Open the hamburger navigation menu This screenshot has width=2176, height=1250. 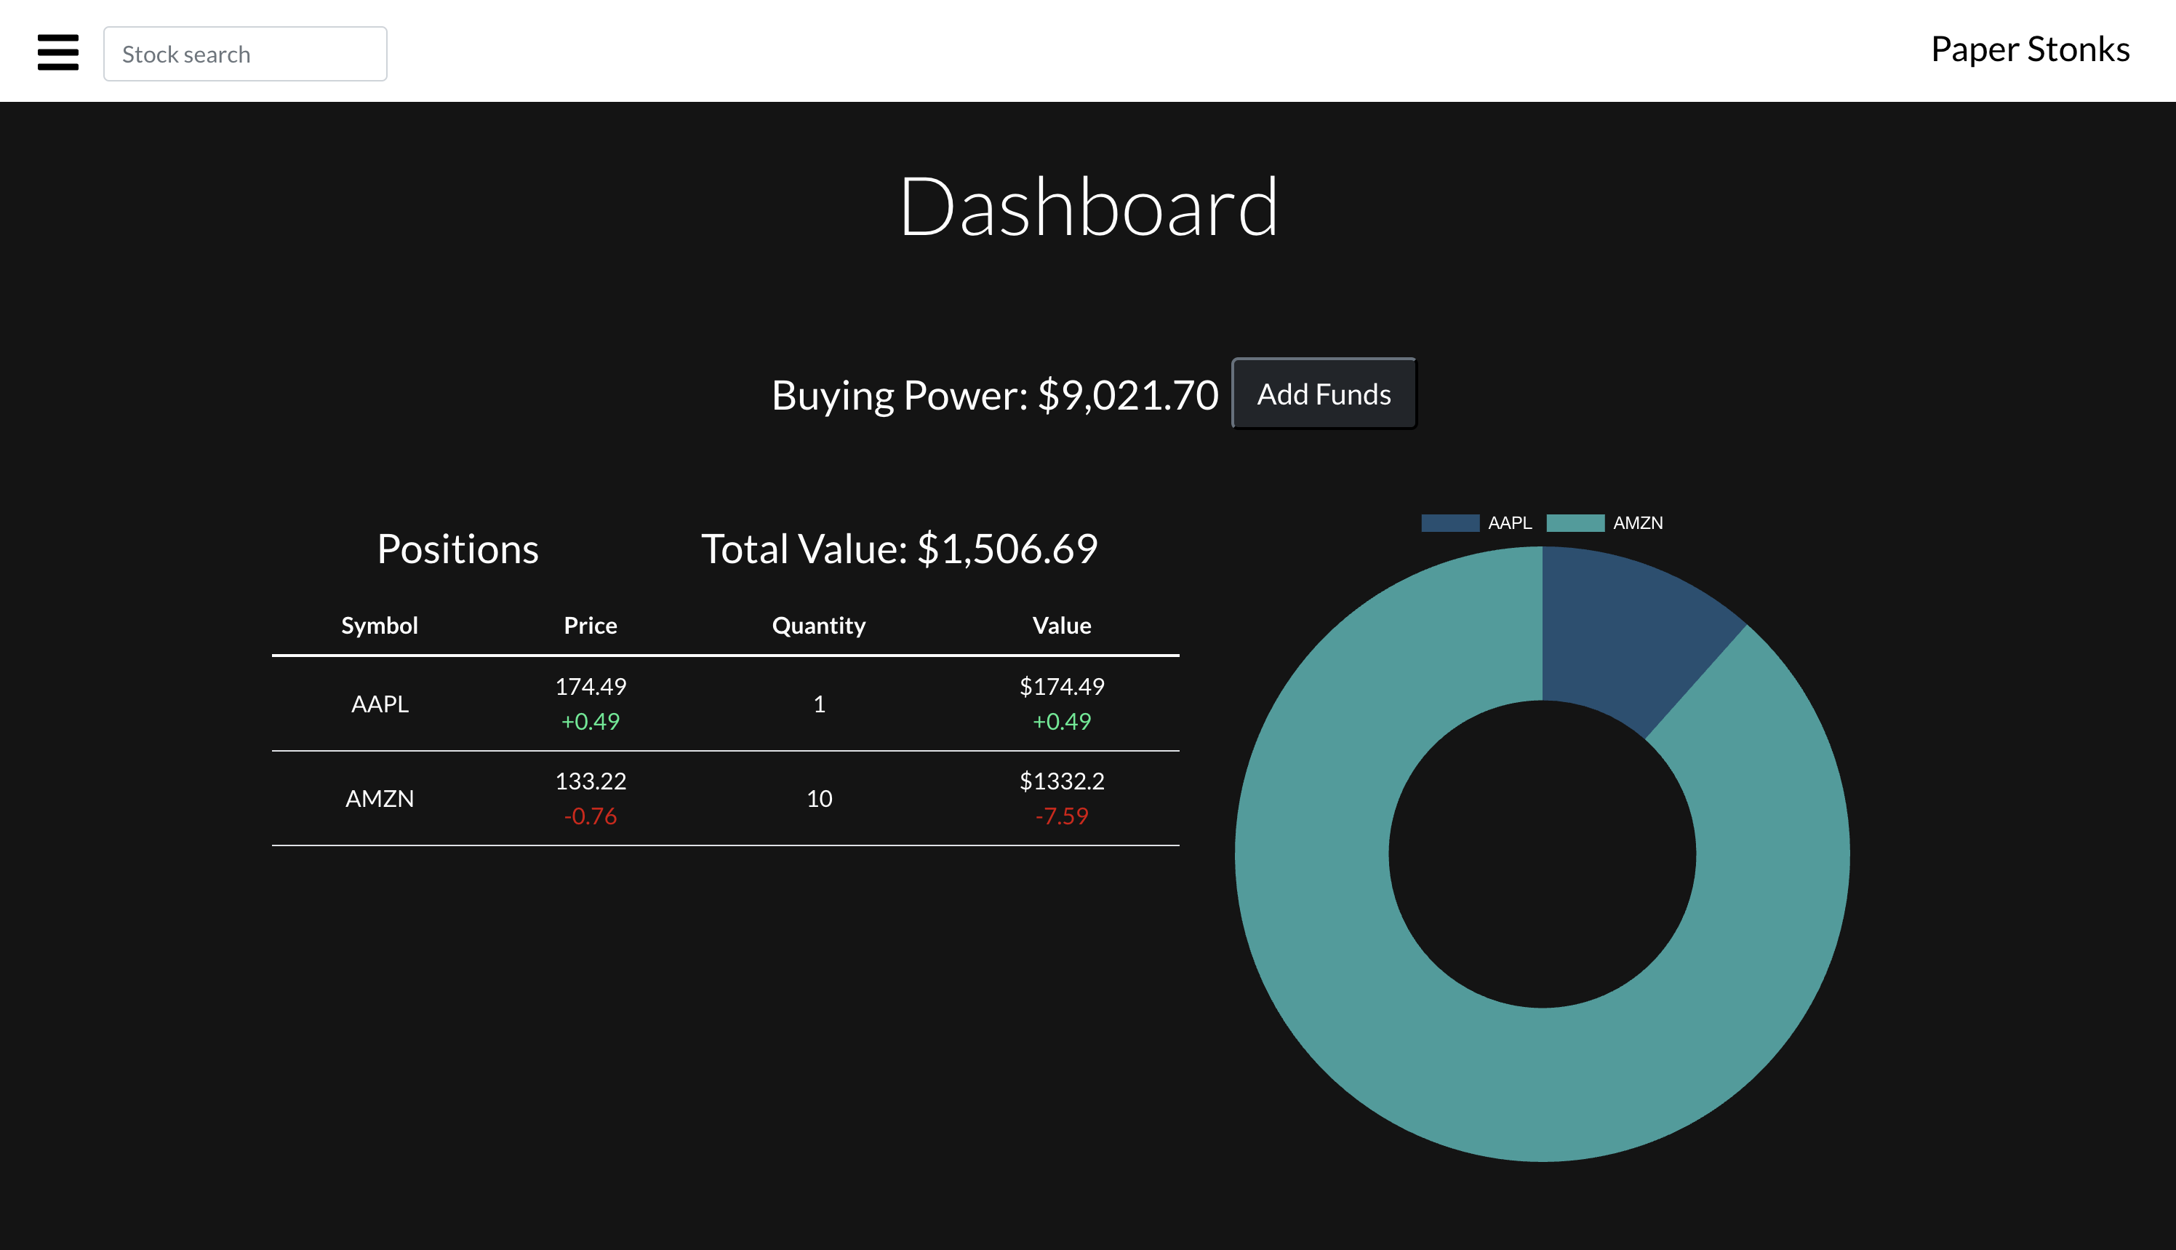[x=57, y=52]
